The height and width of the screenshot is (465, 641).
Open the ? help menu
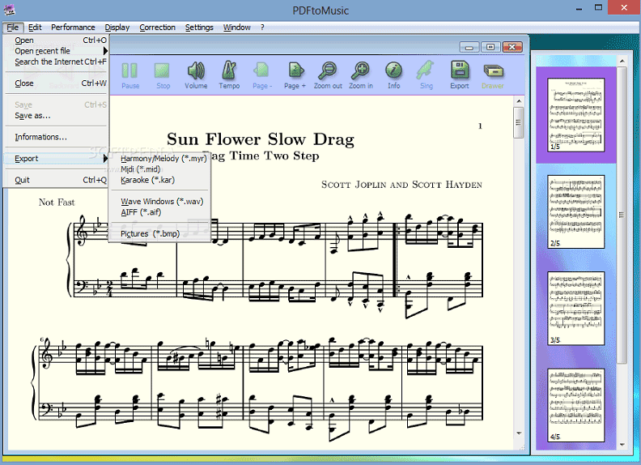[262, 28]
